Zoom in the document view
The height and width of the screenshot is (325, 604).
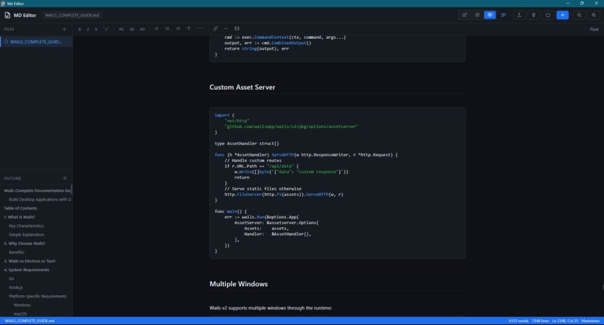(594, 15)
